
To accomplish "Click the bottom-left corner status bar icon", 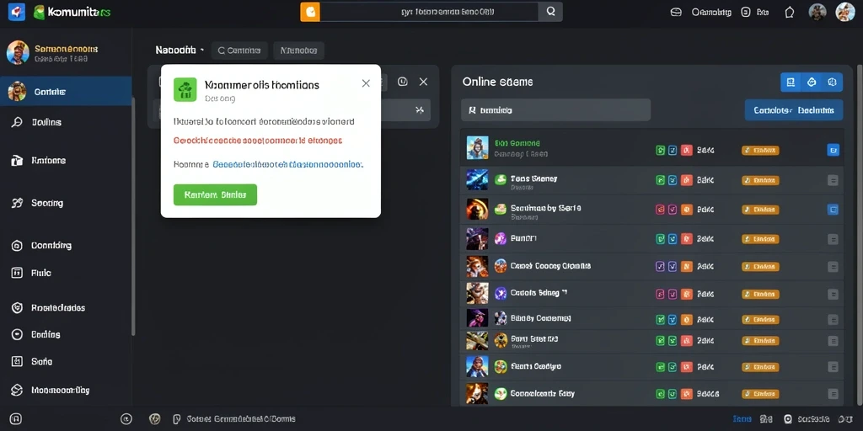I will click(x=16, y=419).
